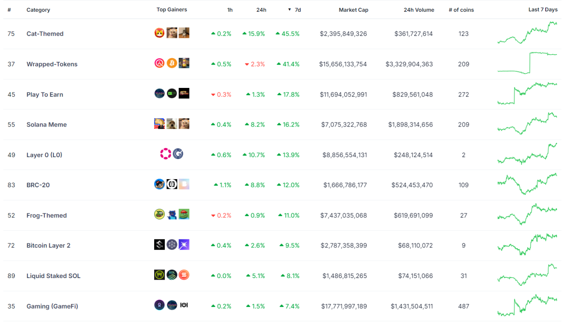Click the pink Polkadot icon in Layer 0 row
568x322 pixels.
(166, 154)
